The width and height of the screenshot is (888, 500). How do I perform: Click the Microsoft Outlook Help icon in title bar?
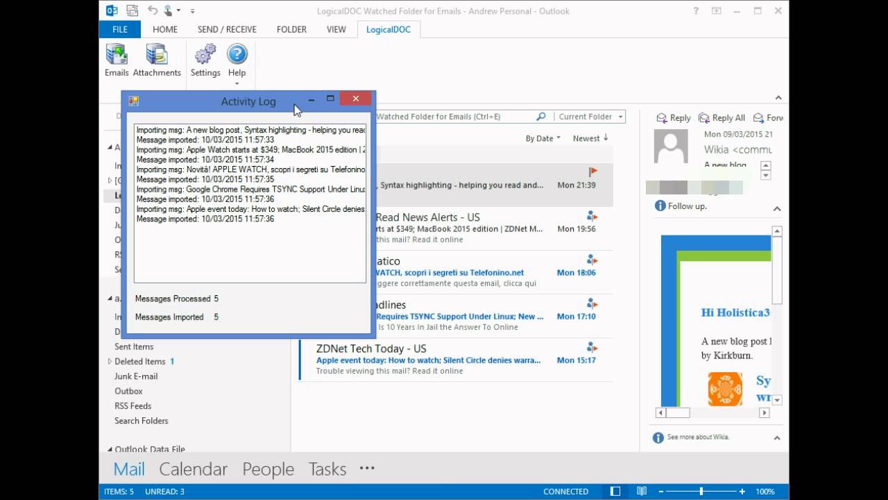point(696,11)
